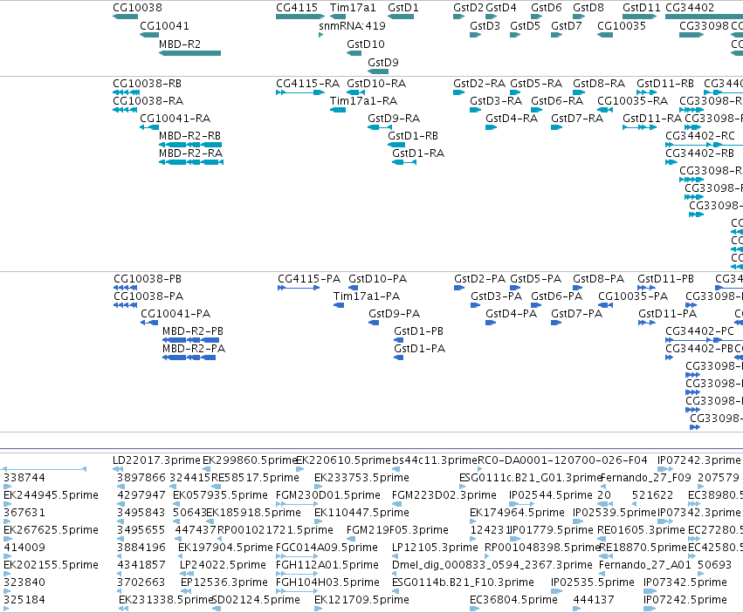Open the CG10035-PA protein feature
The height and width of the screenshot is (613, 743).
click(606, 305)
